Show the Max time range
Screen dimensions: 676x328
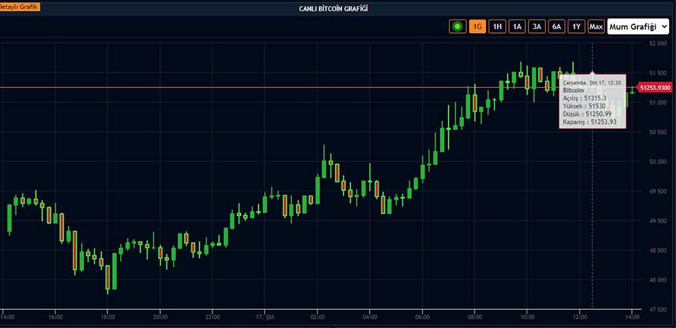[596, 27]
